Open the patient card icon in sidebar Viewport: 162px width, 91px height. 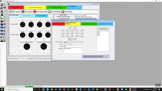point(3,5)
